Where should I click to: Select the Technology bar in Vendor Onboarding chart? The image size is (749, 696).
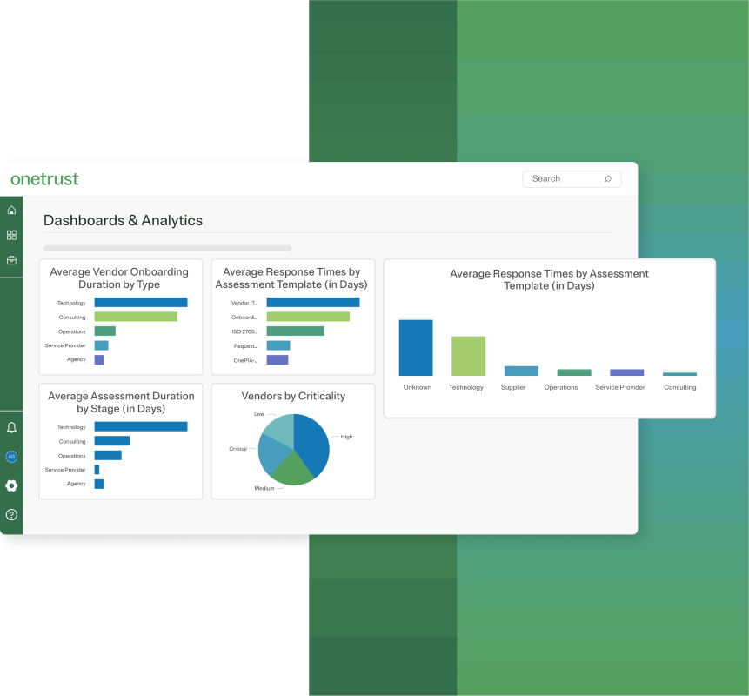click(141, 303)
